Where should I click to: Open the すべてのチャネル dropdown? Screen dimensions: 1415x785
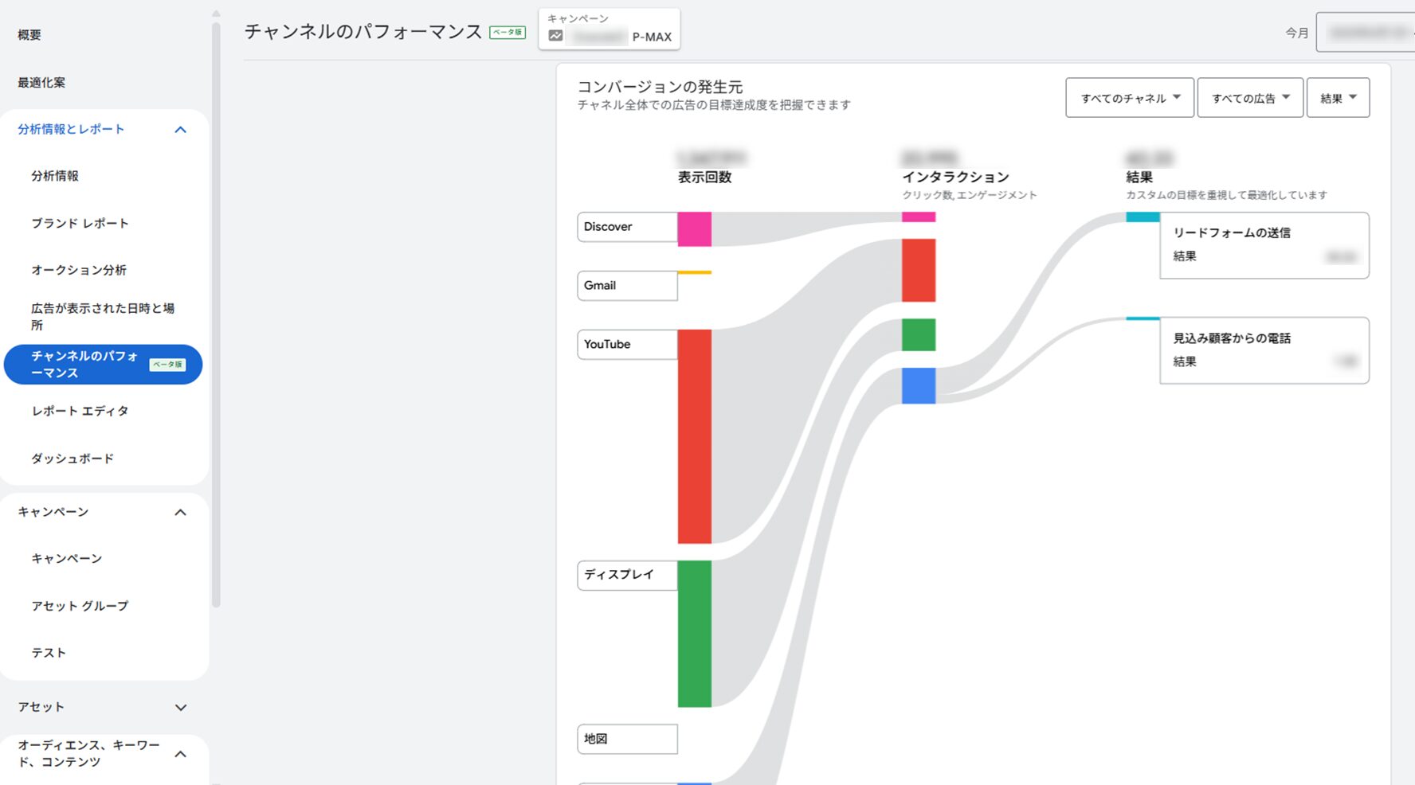(1130, 98)
